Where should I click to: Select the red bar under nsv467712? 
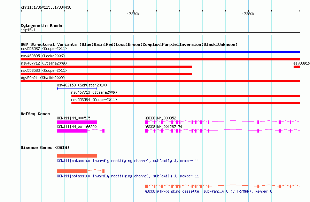(x=106, y=67)
